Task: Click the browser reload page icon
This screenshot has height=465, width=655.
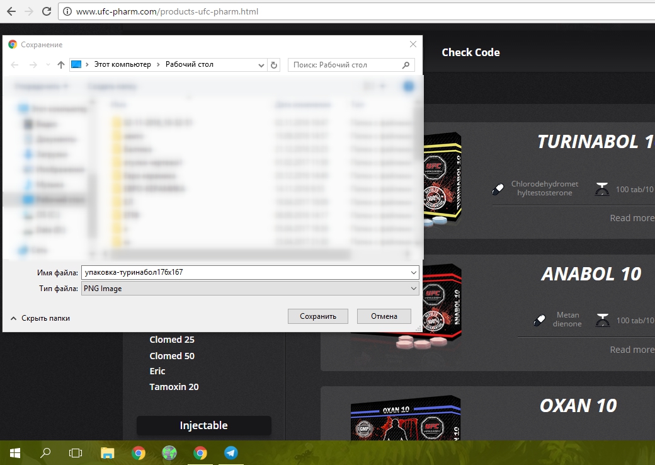Action: click(47, 11)
